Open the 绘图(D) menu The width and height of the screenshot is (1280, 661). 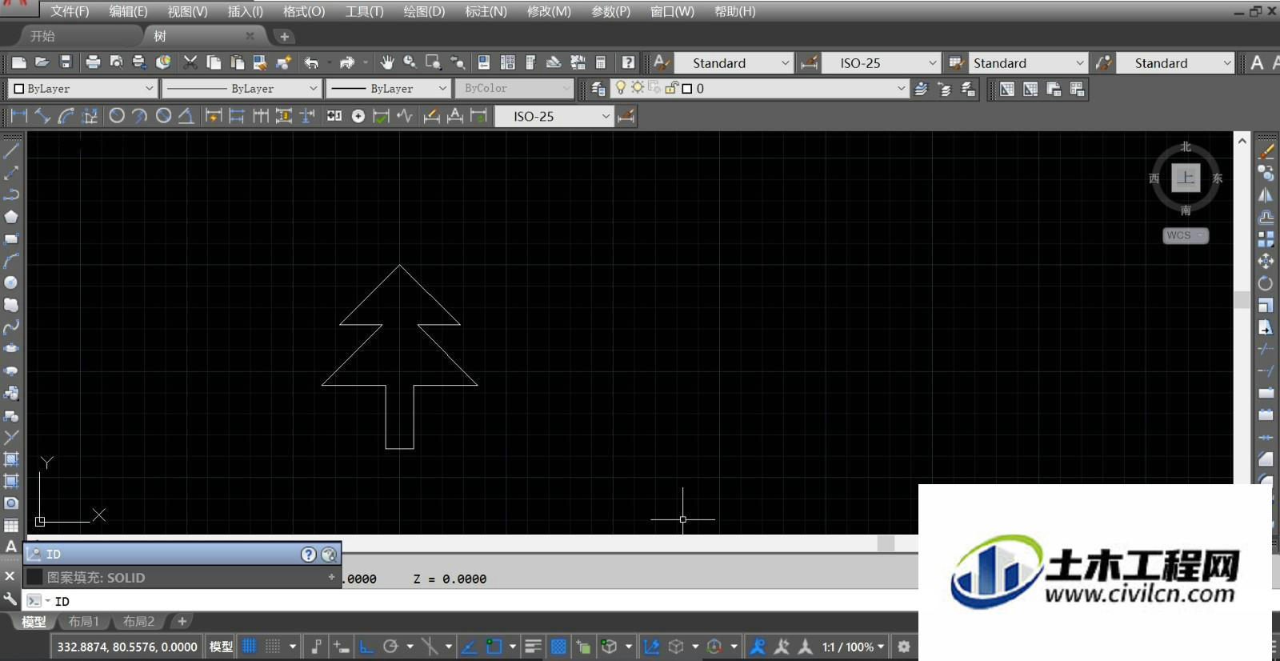pos(424,11)
